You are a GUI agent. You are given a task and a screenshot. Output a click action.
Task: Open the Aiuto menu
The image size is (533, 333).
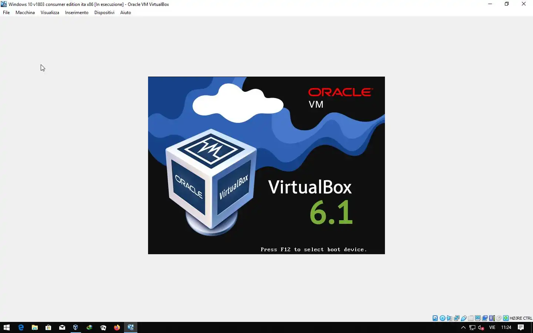click(x=125, y=13)
